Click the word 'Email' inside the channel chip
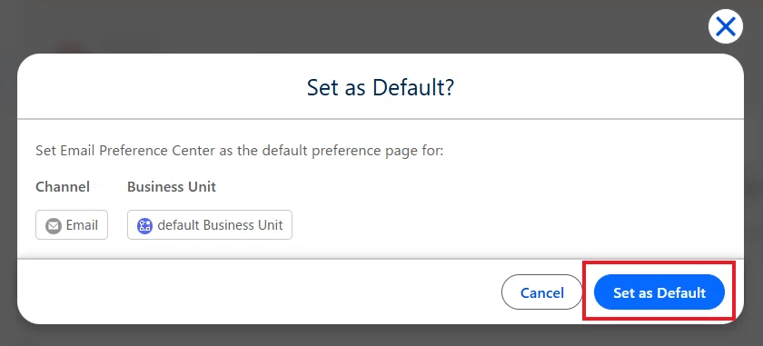This screenshot has width=763, height=346. point(82,225)
